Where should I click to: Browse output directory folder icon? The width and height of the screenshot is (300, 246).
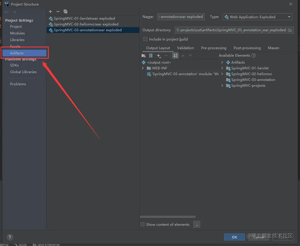pyautogui.click(x=290, y=30)
